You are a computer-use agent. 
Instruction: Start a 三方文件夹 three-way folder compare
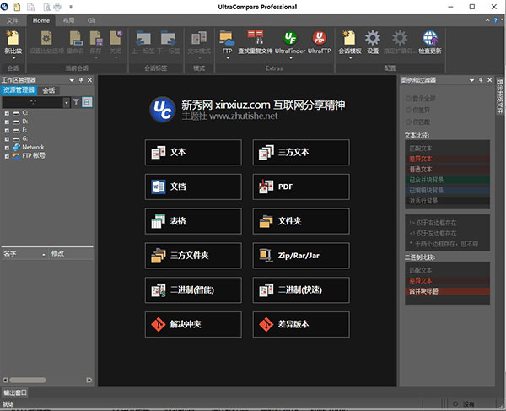tap(193, 256)
